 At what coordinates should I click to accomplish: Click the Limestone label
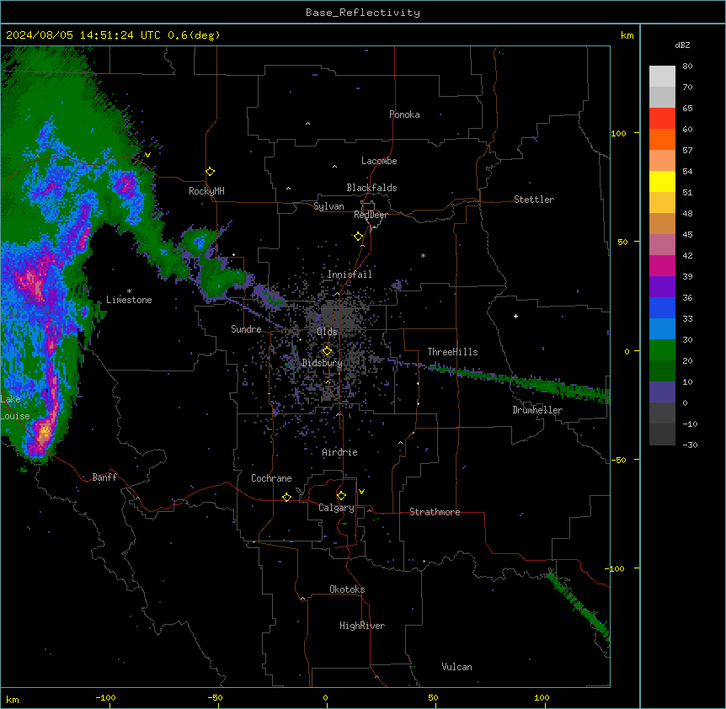[129, 300]
